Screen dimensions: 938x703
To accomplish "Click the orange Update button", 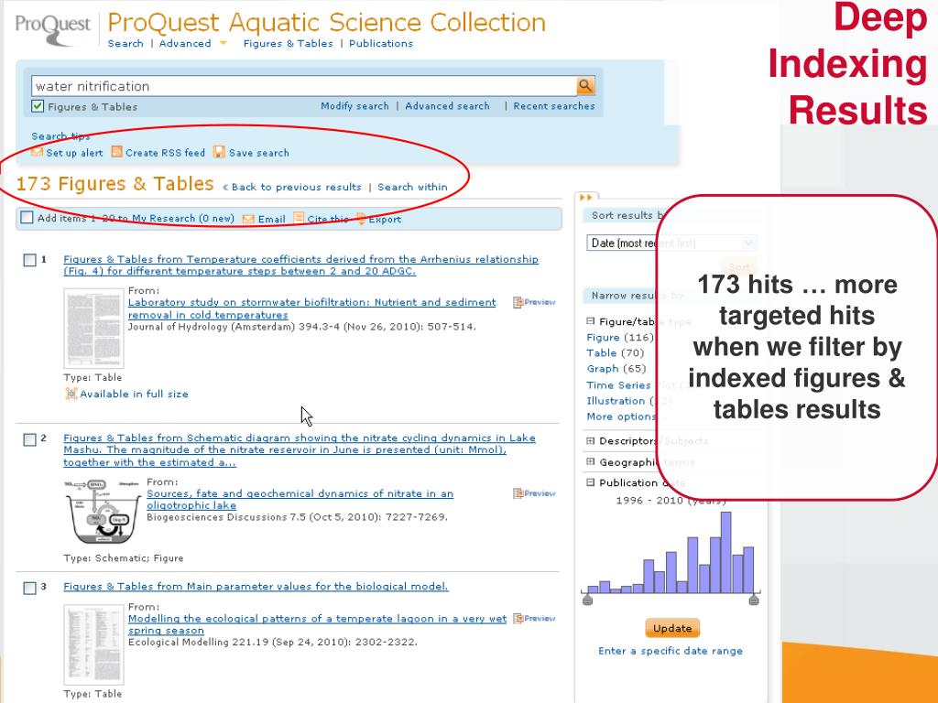I will click(x=672, y=628).
